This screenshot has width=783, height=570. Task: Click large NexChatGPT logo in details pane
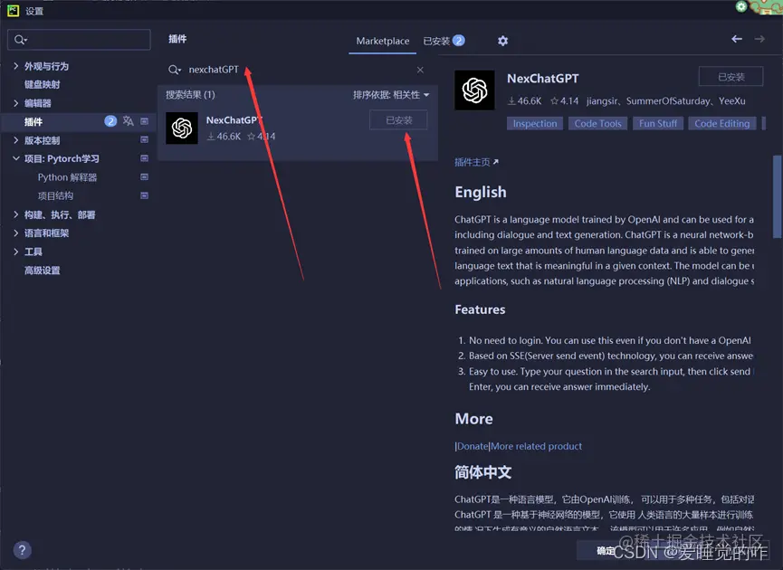474,90
